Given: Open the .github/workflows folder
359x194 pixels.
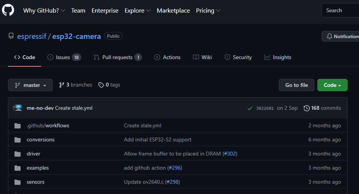Looking at the screenshot, I should pos(48,126).
